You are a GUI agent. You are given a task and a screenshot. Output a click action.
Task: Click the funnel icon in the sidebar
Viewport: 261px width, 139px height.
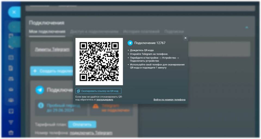pyautogui.click(x=11, y=122)
